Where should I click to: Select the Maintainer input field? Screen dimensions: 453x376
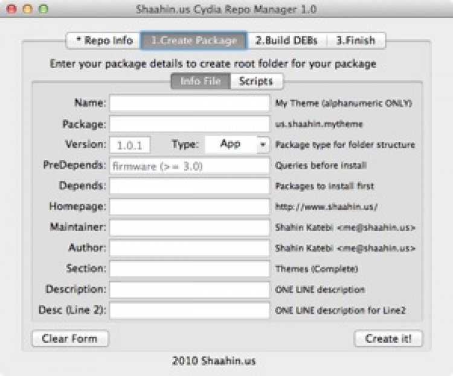tap(189, 228)
